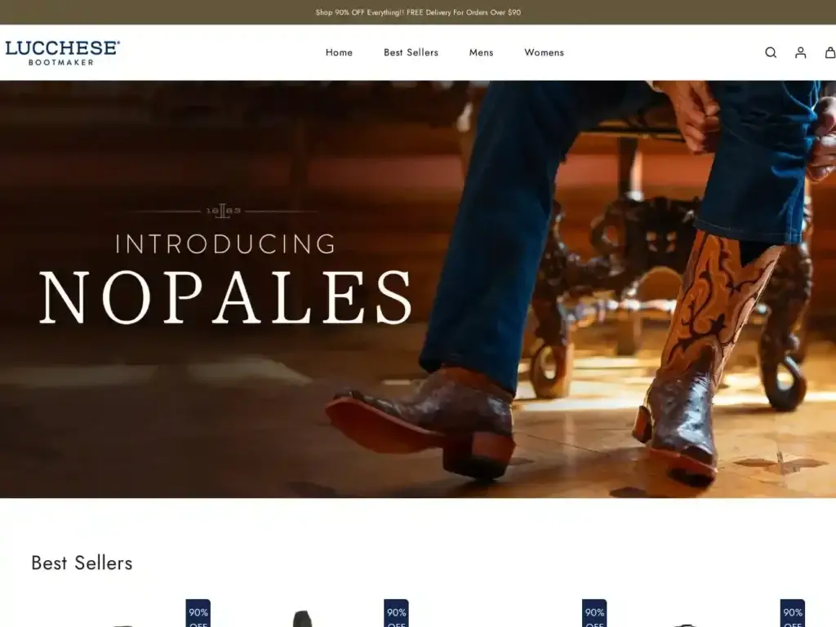The width and height of the screenshot is (836, 627).
Task: Go to the Home menu item
Action: coord(339,52)
